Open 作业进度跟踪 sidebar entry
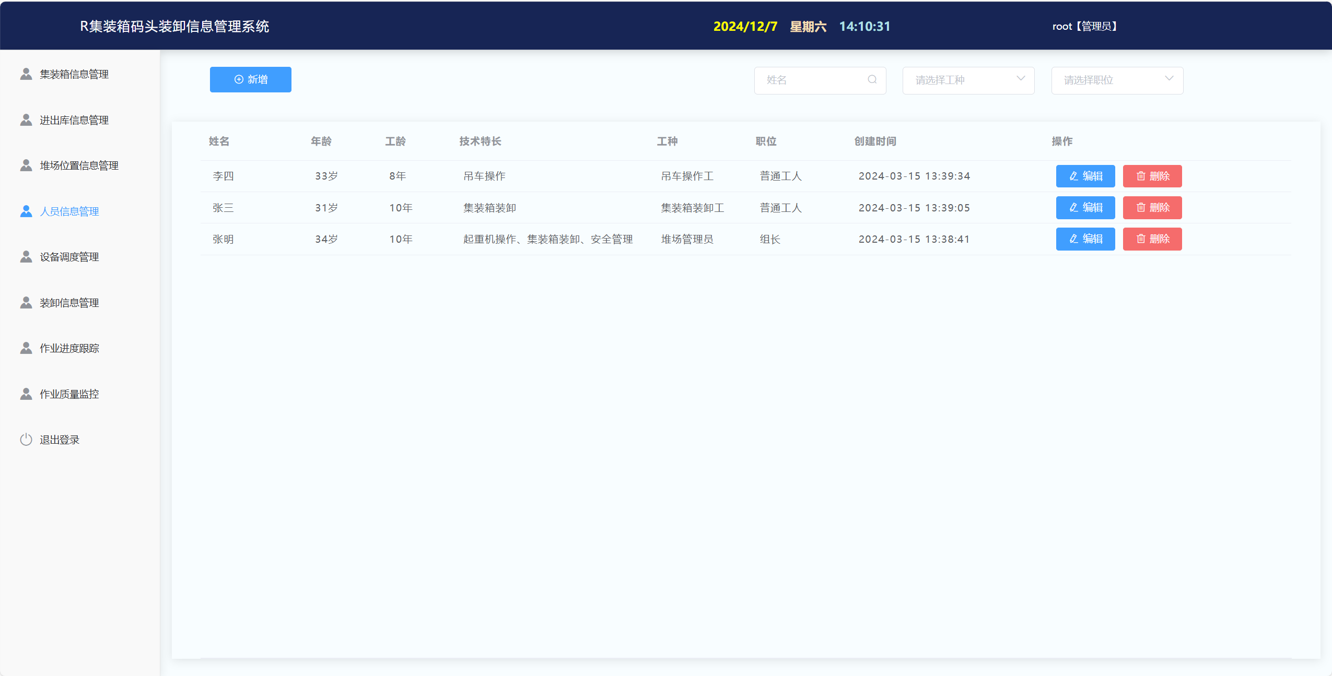This screenshot has width=1332, height=676. [x=69, y=348]
